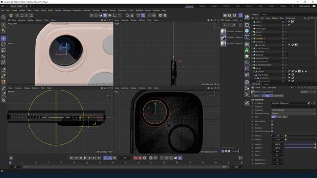The height and width of the screenshot is (178, 317).
Task: Open the Character menu
Action: point(77,10)
